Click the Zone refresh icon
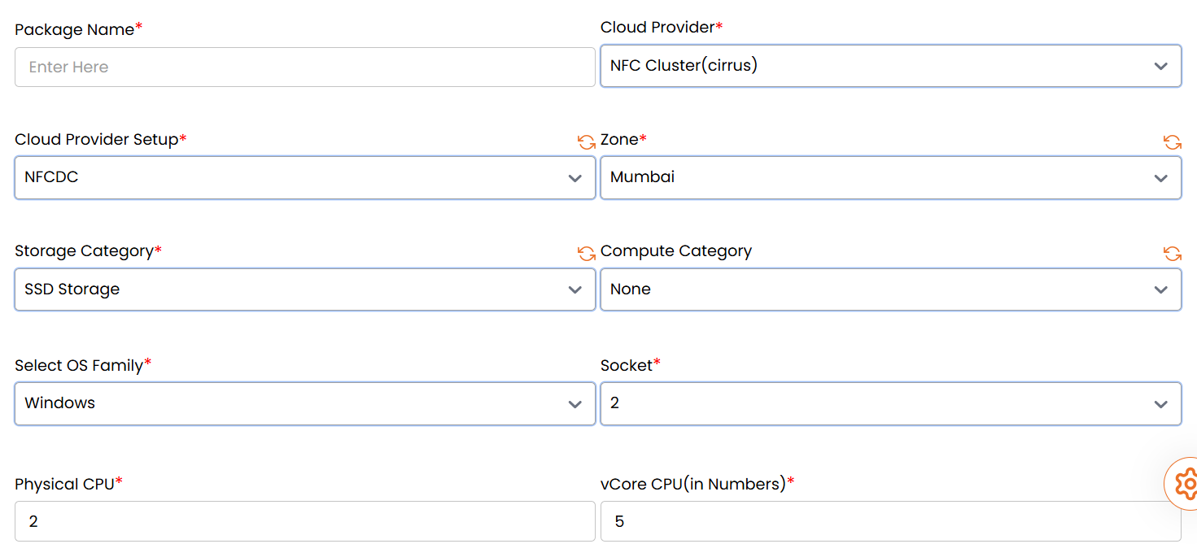 [1172, 142]
